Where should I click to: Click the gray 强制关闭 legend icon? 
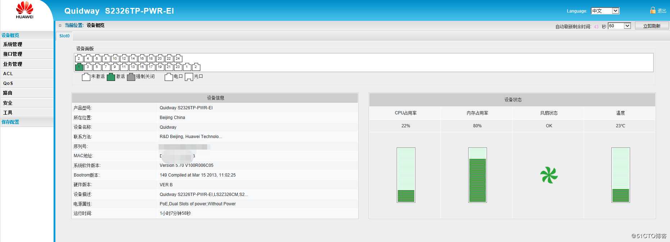[x=131, y=77]
